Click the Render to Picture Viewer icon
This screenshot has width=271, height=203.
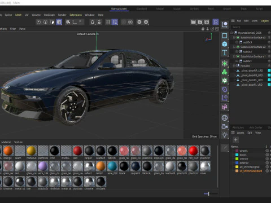click(200, 22)
